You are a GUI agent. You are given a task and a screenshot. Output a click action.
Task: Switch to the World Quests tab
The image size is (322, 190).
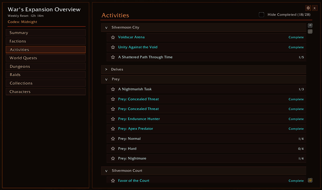46,58
